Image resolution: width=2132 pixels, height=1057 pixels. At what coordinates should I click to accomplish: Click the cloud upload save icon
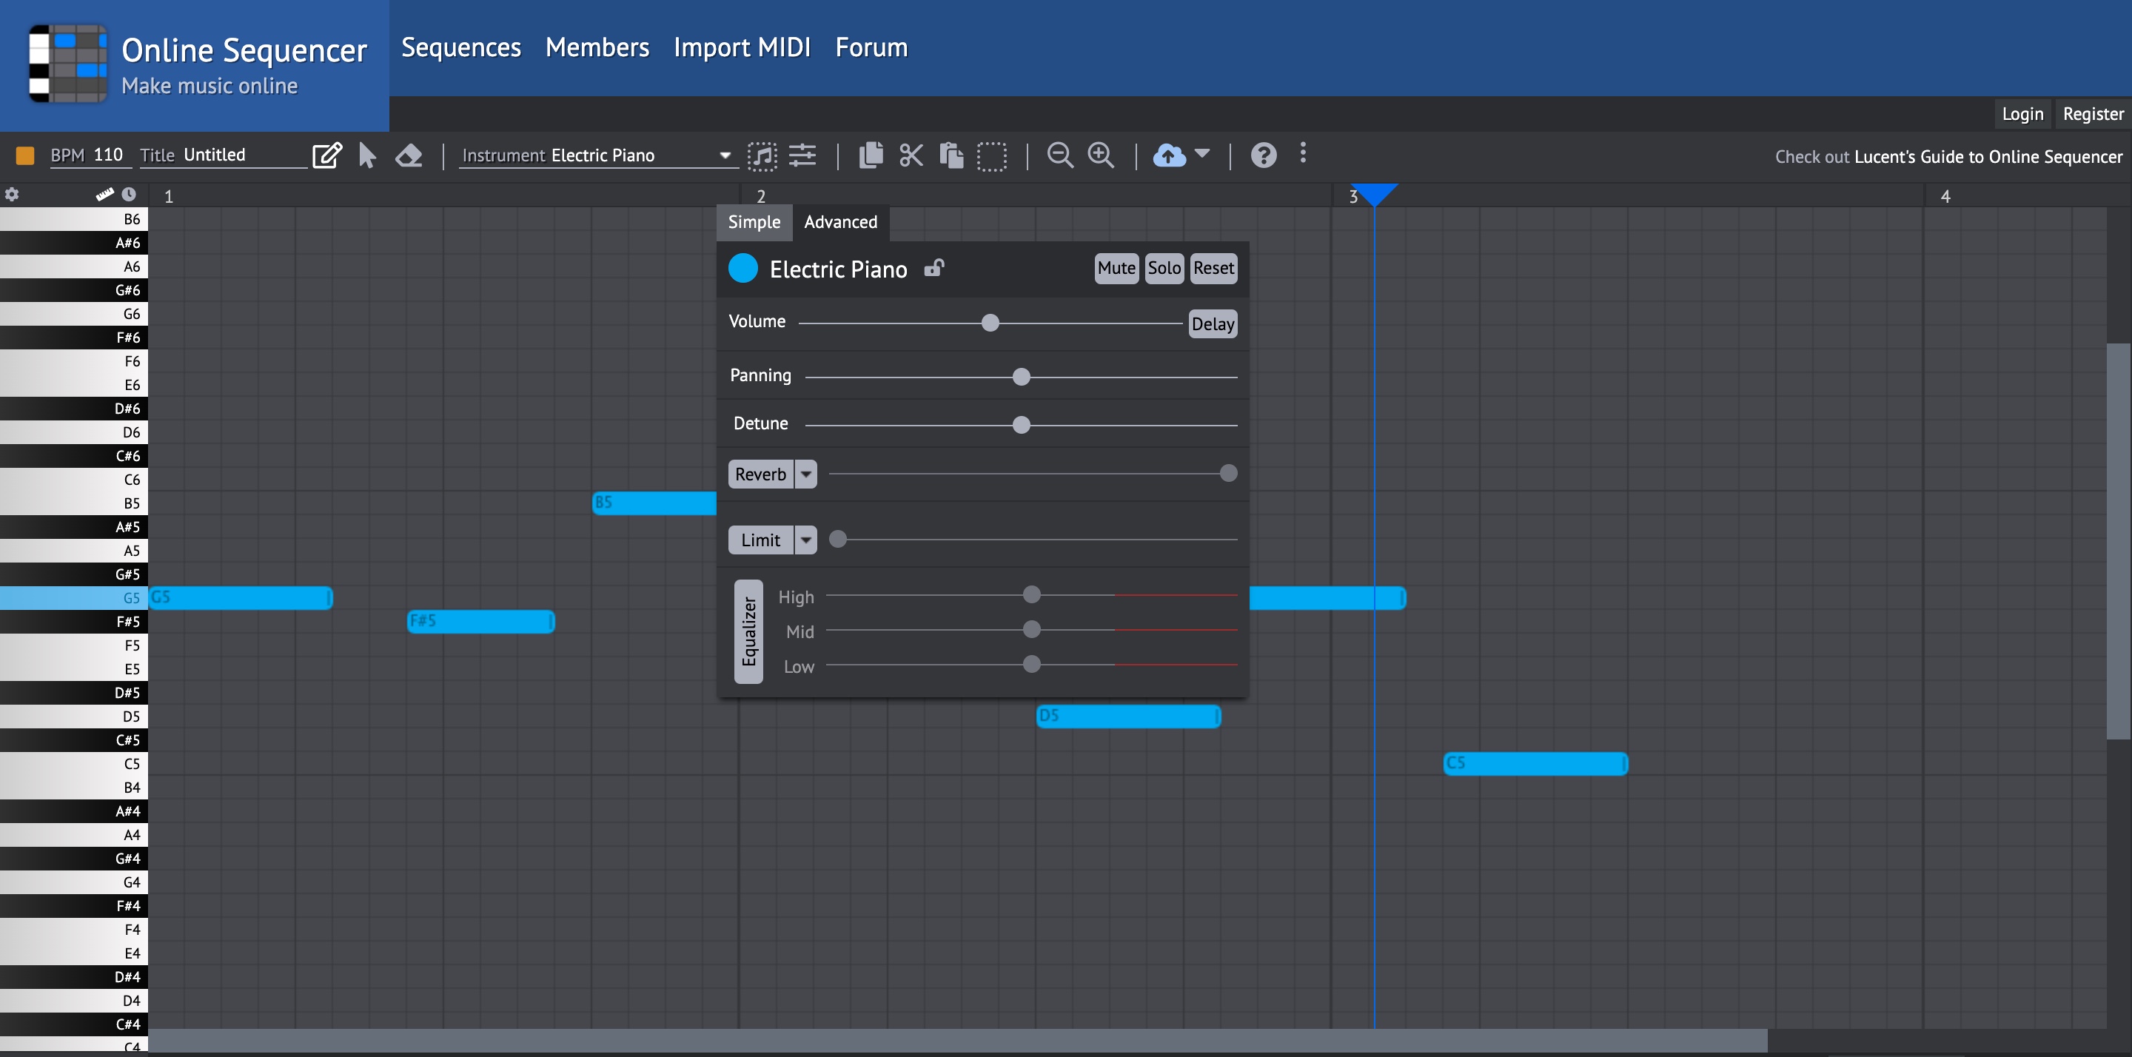click(x=1169, y=155)
